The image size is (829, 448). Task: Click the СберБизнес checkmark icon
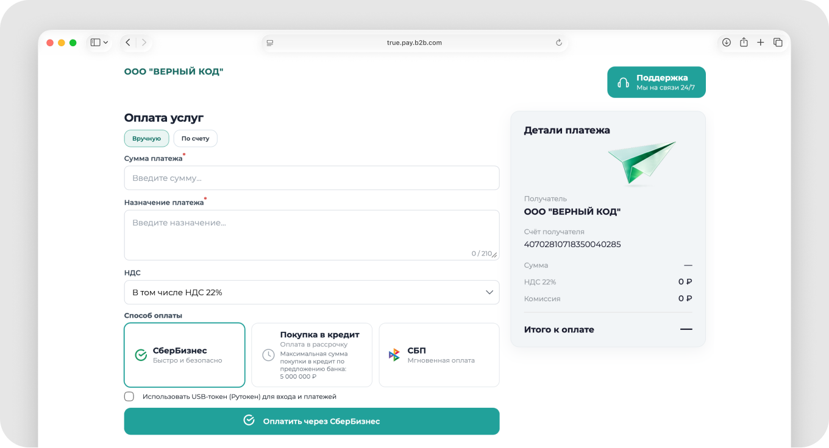(x=141, y=355)
